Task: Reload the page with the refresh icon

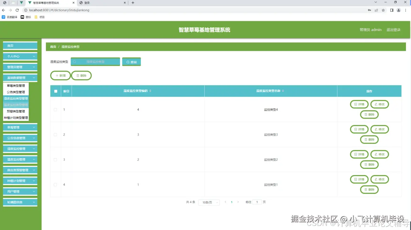Action: tap(17, 10)
